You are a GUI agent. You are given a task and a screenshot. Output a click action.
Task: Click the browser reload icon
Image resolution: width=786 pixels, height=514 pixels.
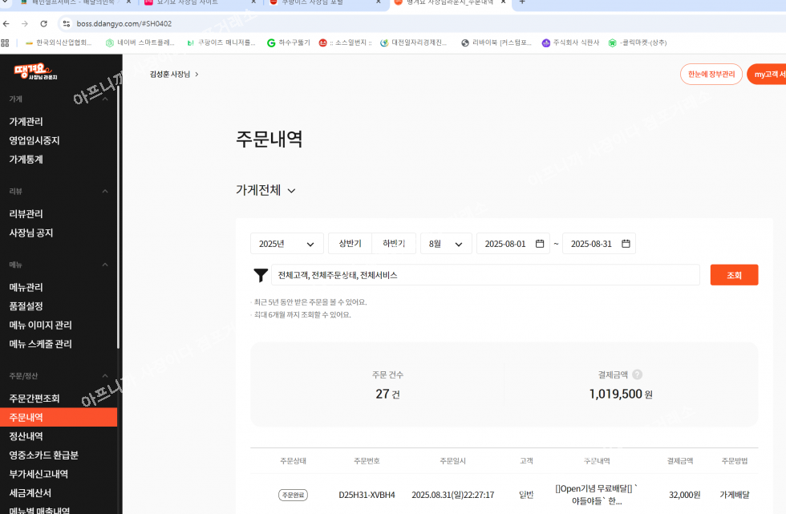(x=47, y=23)
